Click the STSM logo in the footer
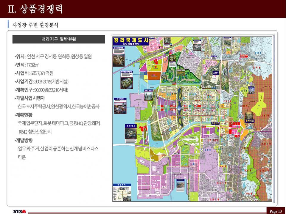Screen dimensions: 286x214 (20, 211)
